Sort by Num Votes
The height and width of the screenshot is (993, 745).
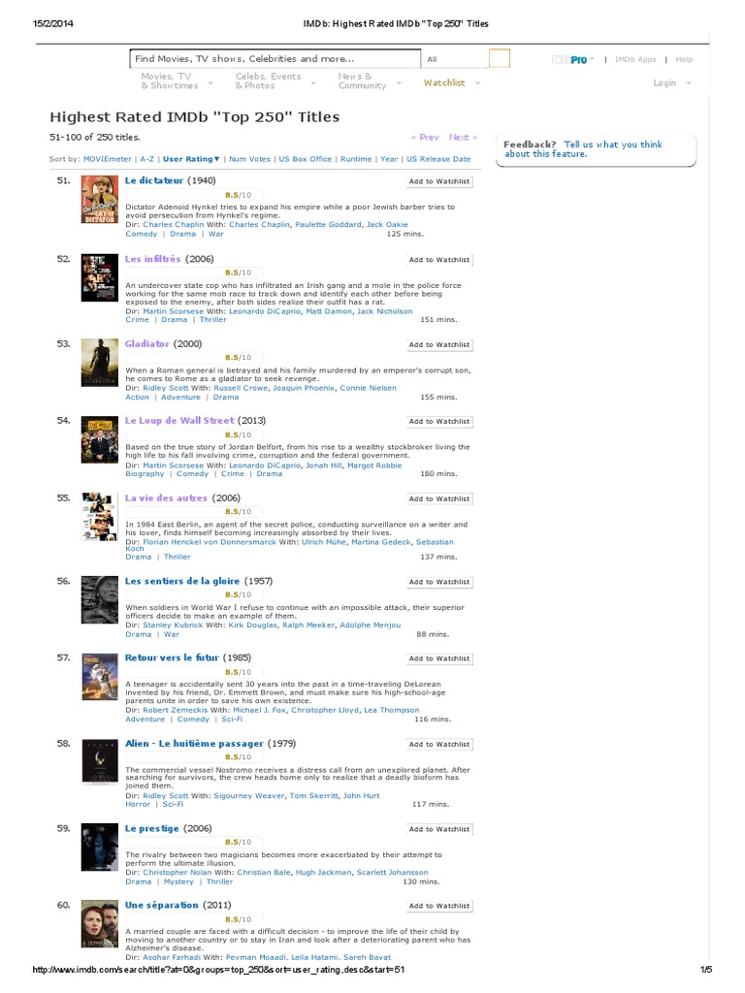pyautogui.click(x=249, y=159)
